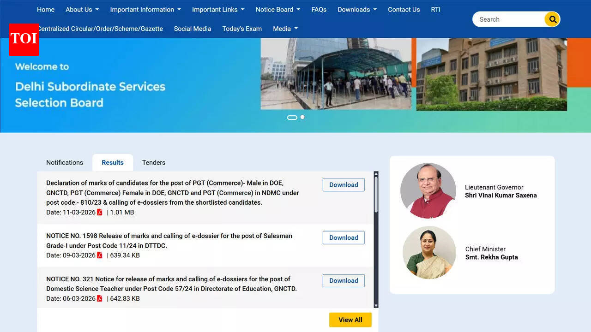
Task: Click scrollbar down arrow in results list
Action: pos(376,305)
